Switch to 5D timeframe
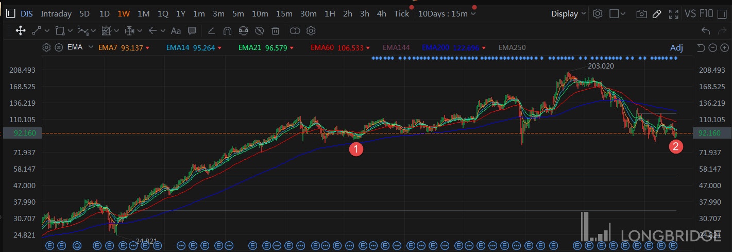This screenshot has width=732, height=252. pyautogui.click(x=84, y=14)
